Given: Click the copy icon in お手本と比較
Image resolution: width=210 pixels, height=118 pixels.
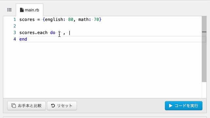Looking at the screenshot, I should click(x=13, y=106).
